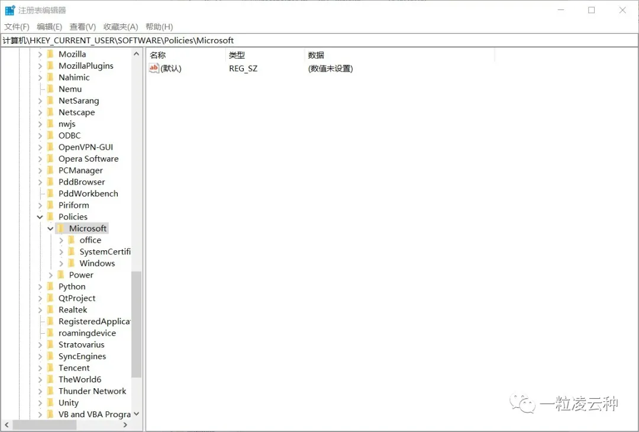
Task: Click the PddWorkbench folder icon
Action: 50,194
